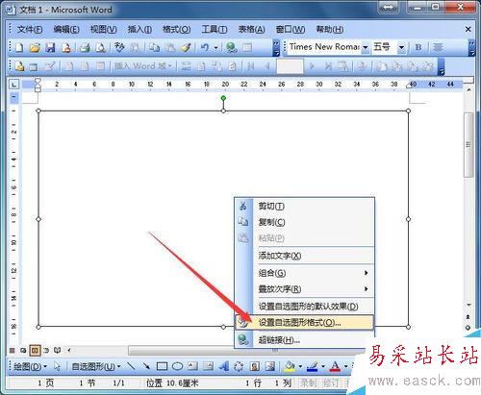Click the Print Preview magnifier icon
Screen dimensions: 481x395
(x=101, y=48)
